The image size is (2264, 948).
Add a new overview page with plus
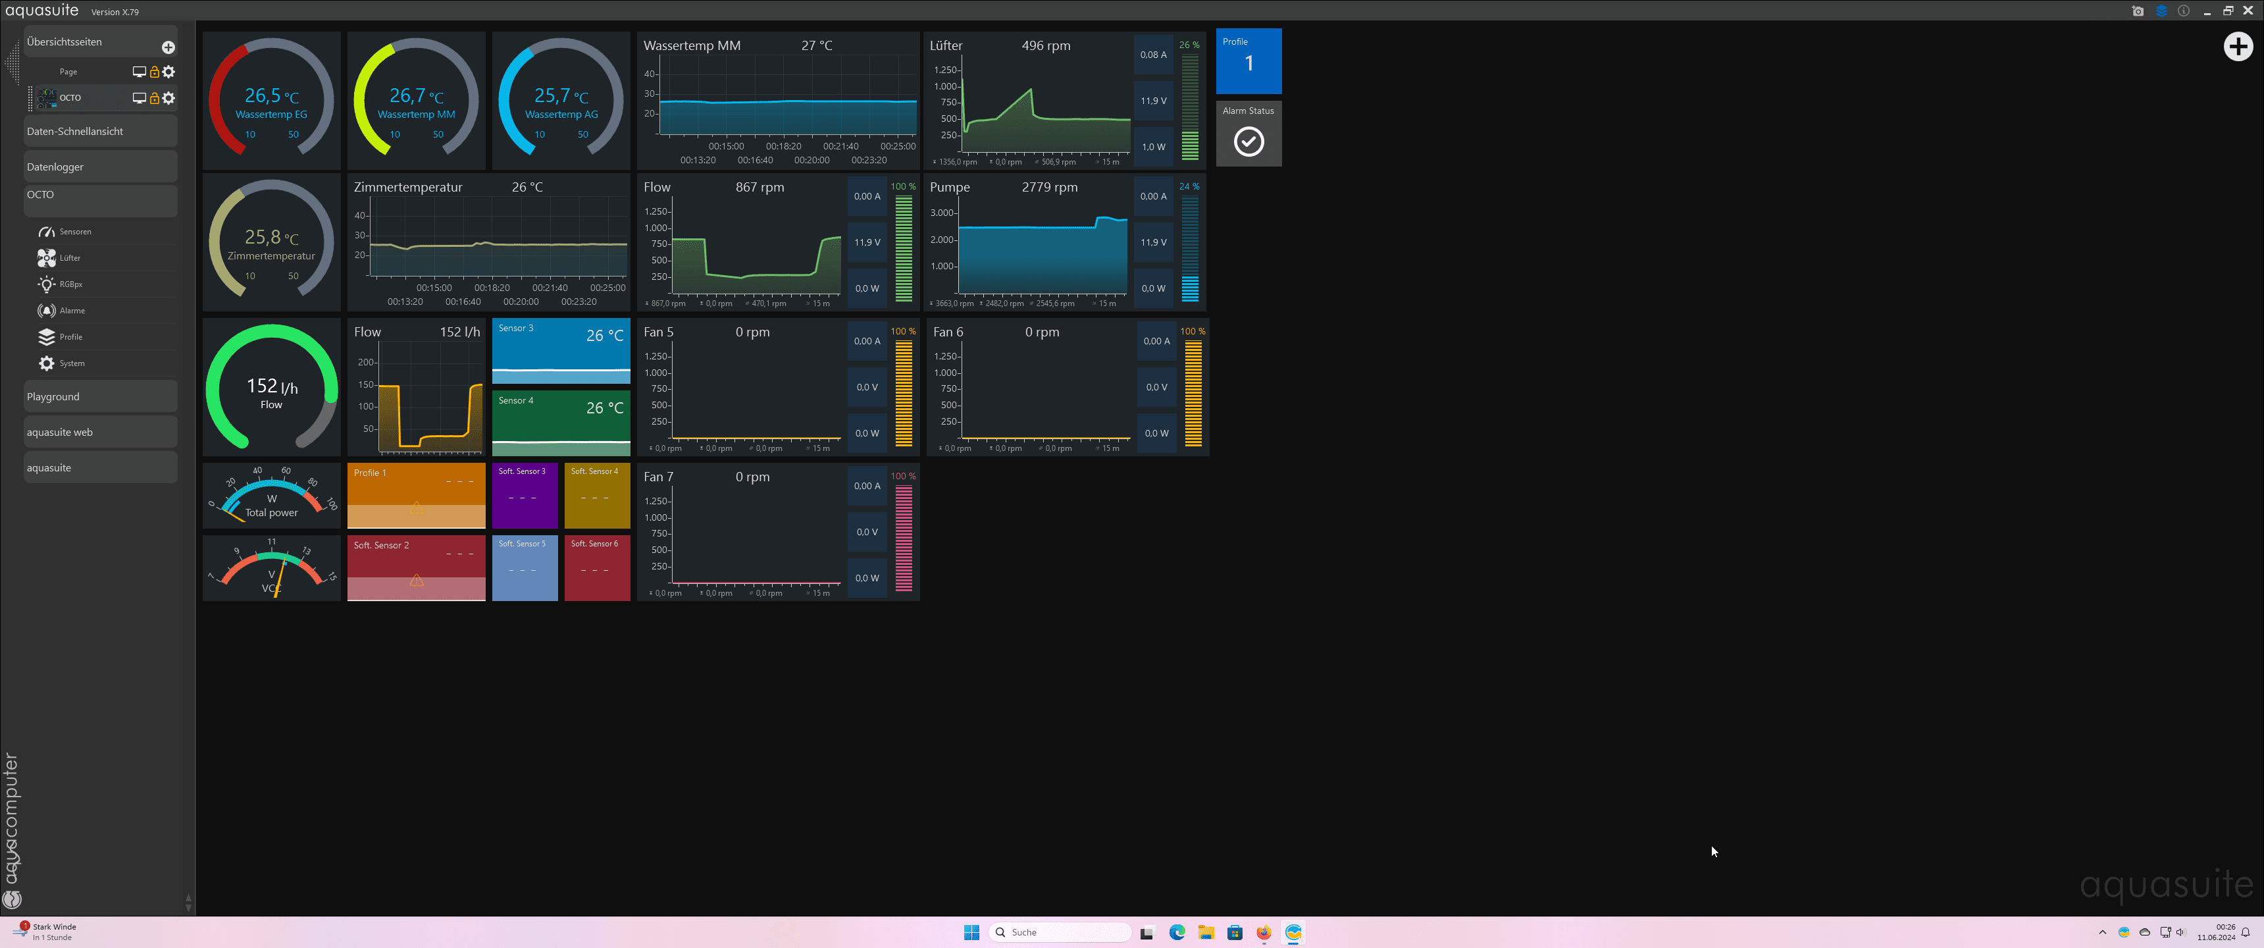pyautogui.click(x=168, y=47)
